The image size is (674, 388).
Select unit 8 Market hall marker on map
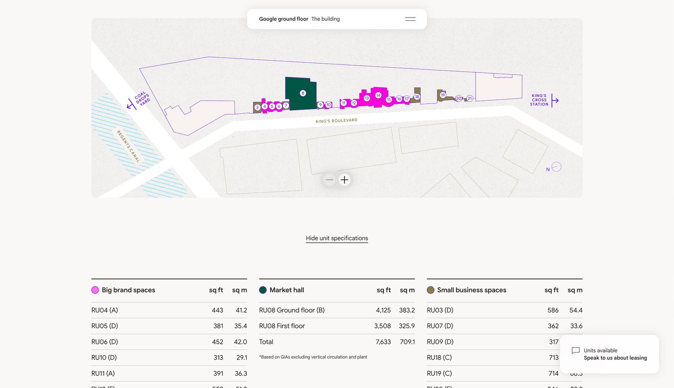[x=303, y=93]
